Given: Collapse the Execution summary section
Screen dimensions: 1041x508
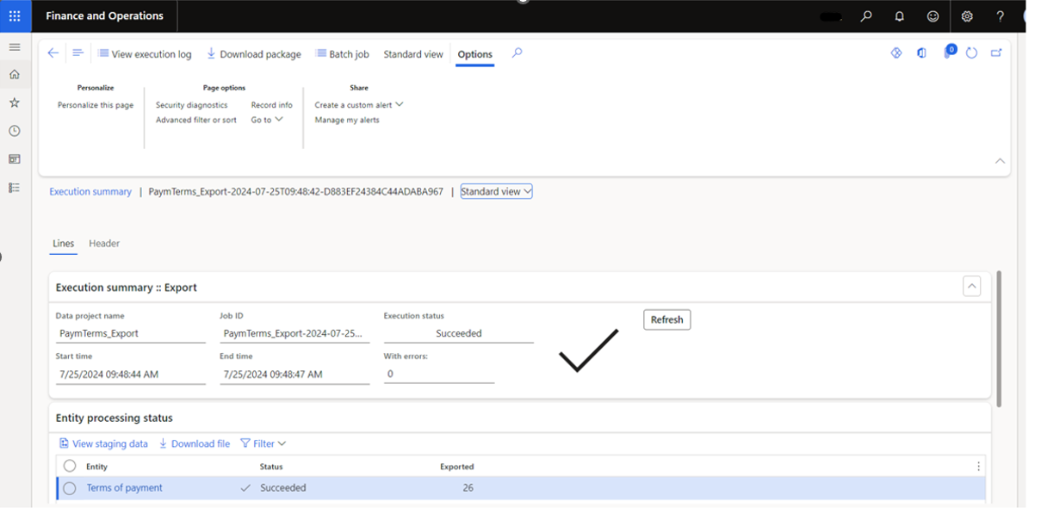Looking at the screenshot, I should point(971,287).
